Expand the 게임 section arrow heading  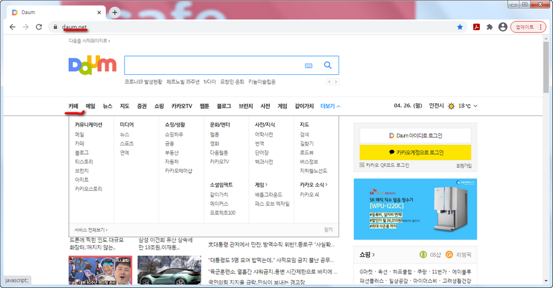261,185
